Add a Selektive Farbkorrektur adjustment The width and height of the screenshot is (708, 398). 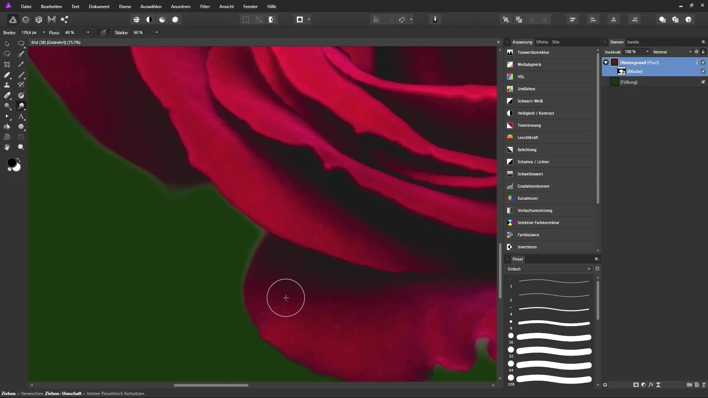[549, 223]
